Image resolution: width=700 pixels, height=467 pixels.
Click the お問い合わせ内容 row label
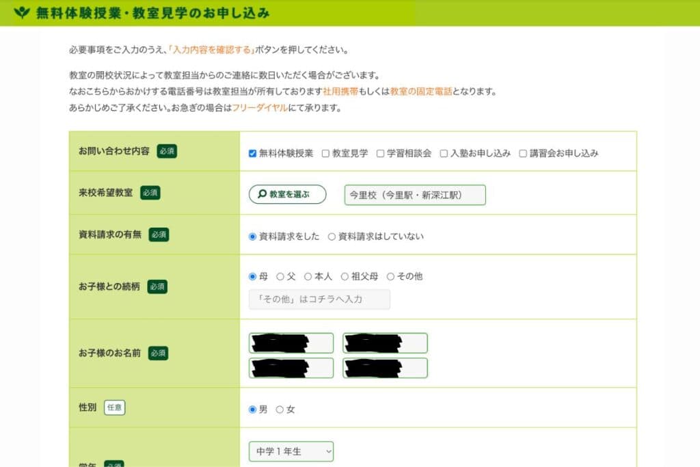tap(114, 151)
